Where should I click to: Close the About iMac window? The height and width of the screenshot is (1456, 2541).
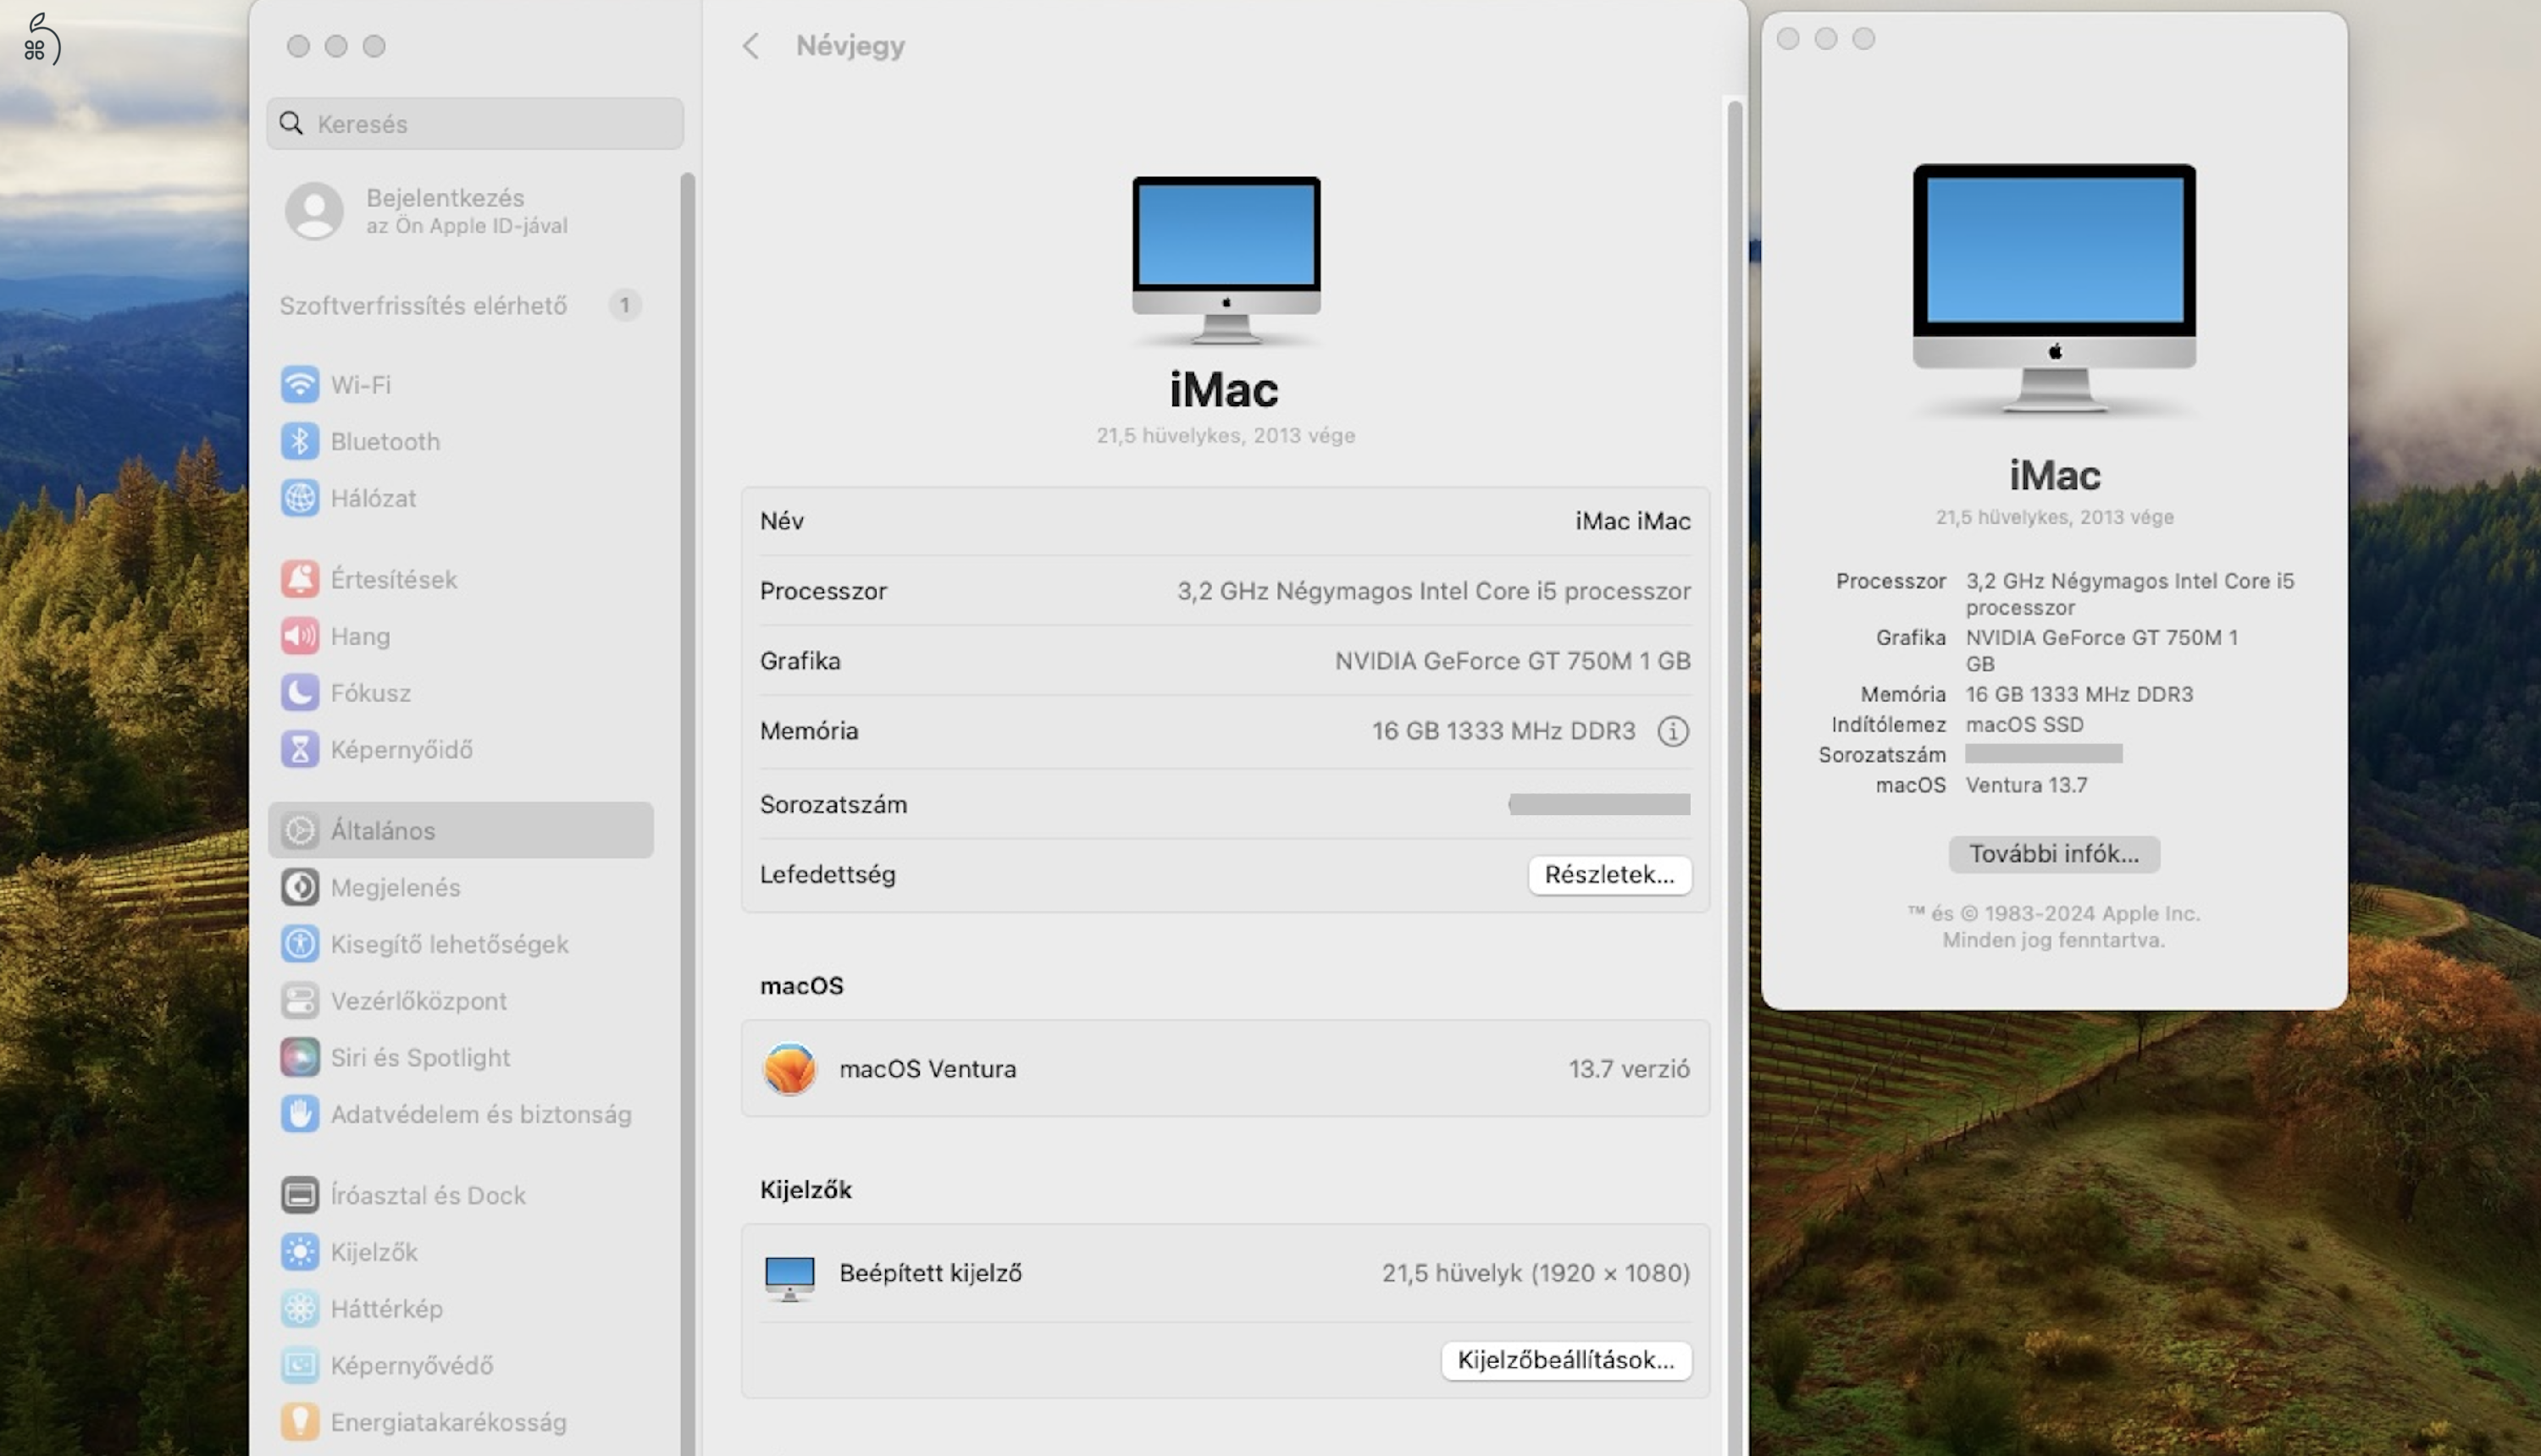(x=1788, y=39)
